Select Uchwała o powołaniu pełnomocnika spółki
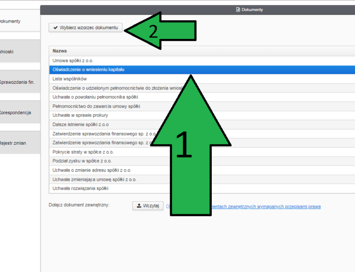This screenshot has width=355, height=272. click(x=202, y=97)
